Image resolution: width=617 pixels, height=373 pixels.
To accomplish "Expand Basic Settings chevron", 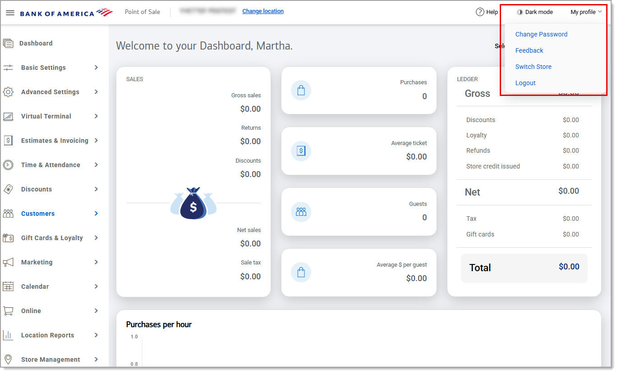I will [x=96, y=68].
